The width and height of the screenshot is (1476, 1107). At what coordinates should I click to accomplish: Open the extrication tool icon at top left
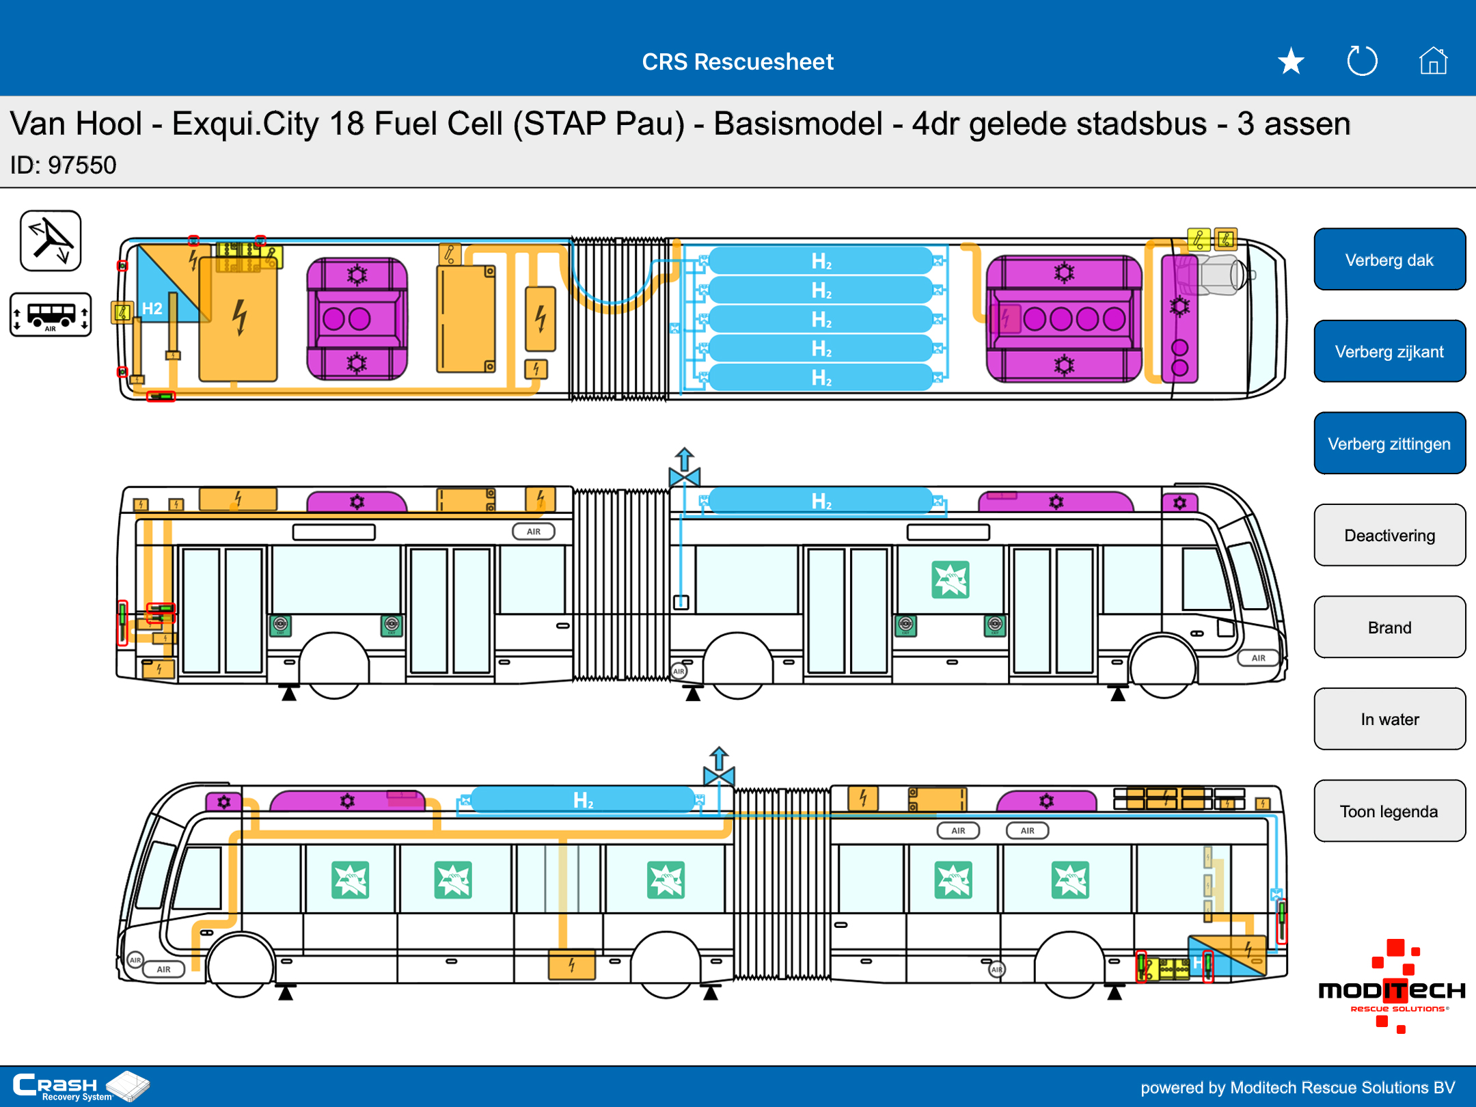(x=51, y=241)
